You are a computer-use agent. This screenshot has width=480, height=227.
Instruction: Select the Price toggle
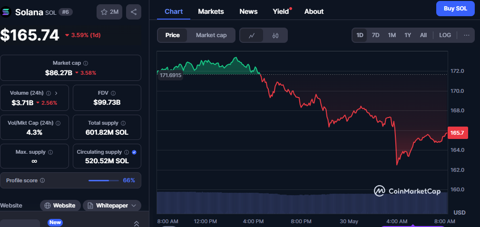coord(172,35)
